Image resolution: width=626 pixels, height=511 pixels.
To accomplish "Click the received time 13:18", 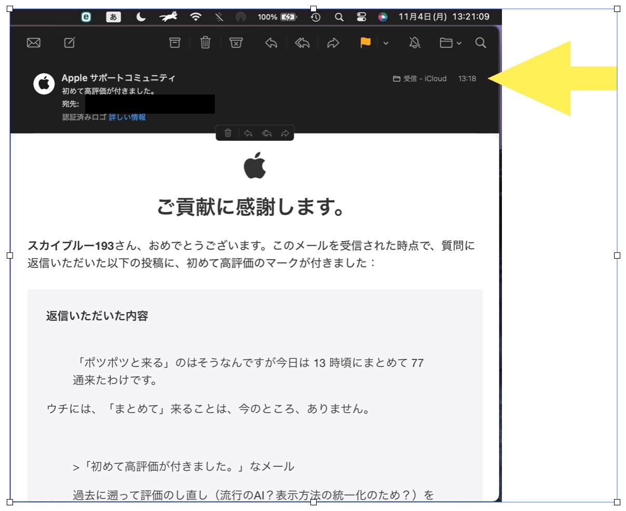I will pos(467,79).
